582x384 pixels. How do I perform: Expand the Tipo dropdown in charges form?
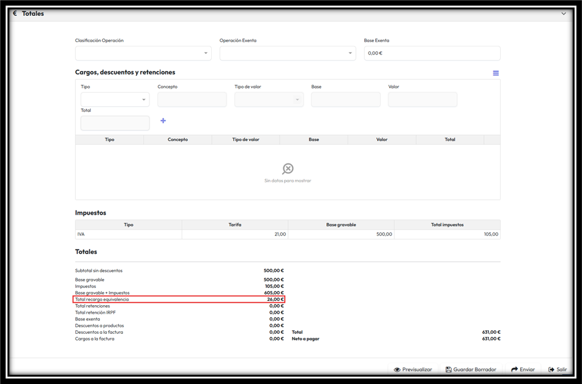(x=115, y=100)
